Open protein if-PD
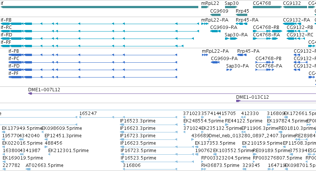This screenshot has height=171, width=316. [x=93, y=70]
